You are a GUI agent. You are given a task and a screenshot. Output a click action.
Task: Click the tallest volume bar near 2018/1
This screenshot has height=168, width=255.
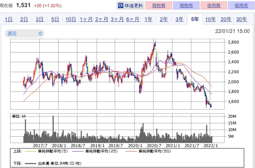pos(53,129)
